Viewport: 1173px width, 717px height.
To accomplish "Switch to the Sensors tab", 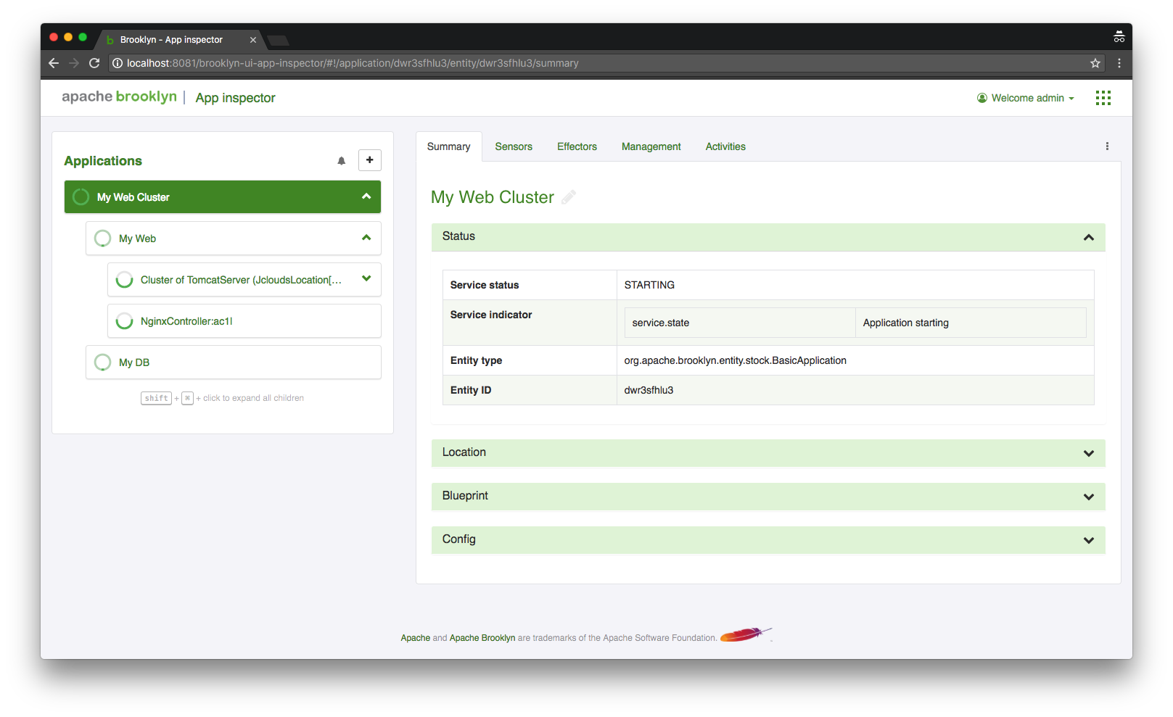I will pos(514,146).
